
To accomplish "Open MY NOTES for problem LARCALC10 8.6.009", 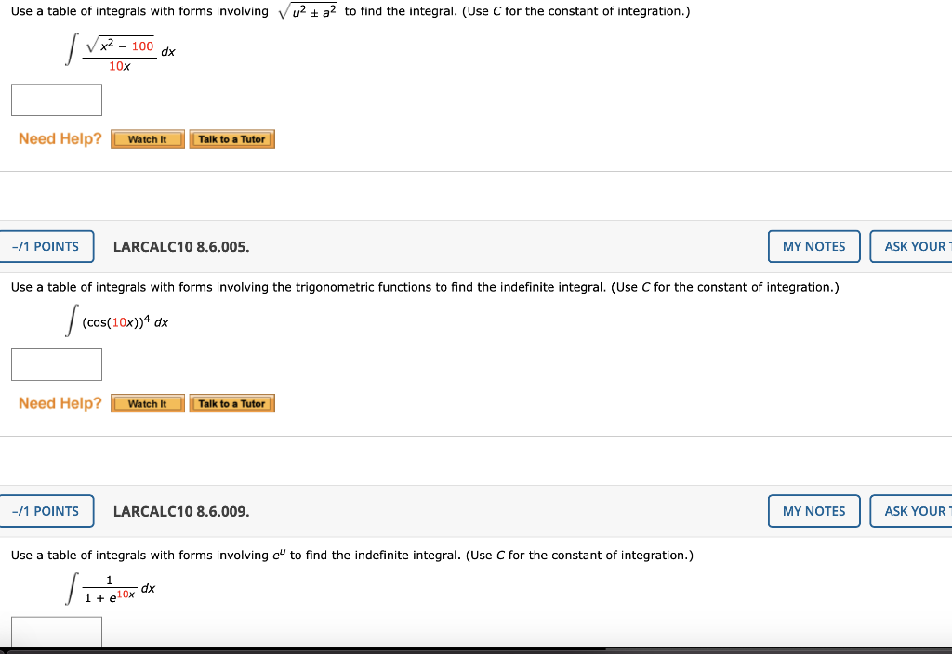I will click(813, 510).
